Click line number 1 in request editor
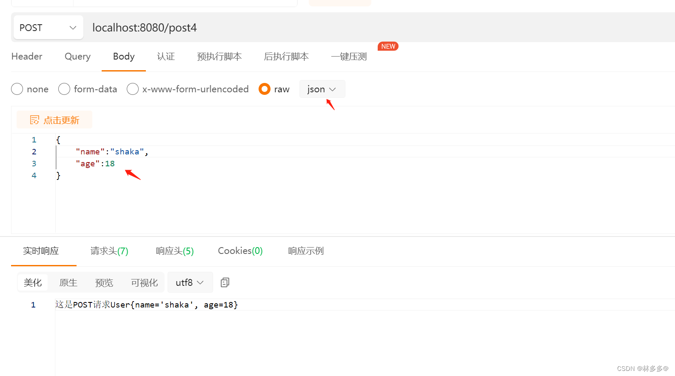This screenshot has height=376, width=675. [x=34, y=140]
